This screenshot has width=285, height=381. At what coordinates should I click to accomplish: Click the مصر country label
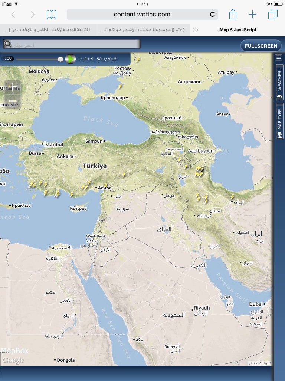pos(50,292)
